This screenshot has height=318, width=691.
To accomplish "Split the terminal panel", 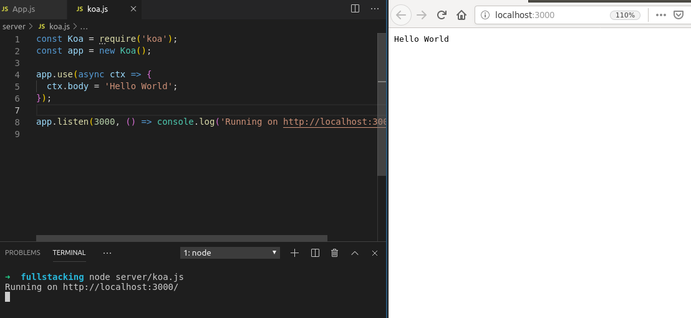I will 315,253.
